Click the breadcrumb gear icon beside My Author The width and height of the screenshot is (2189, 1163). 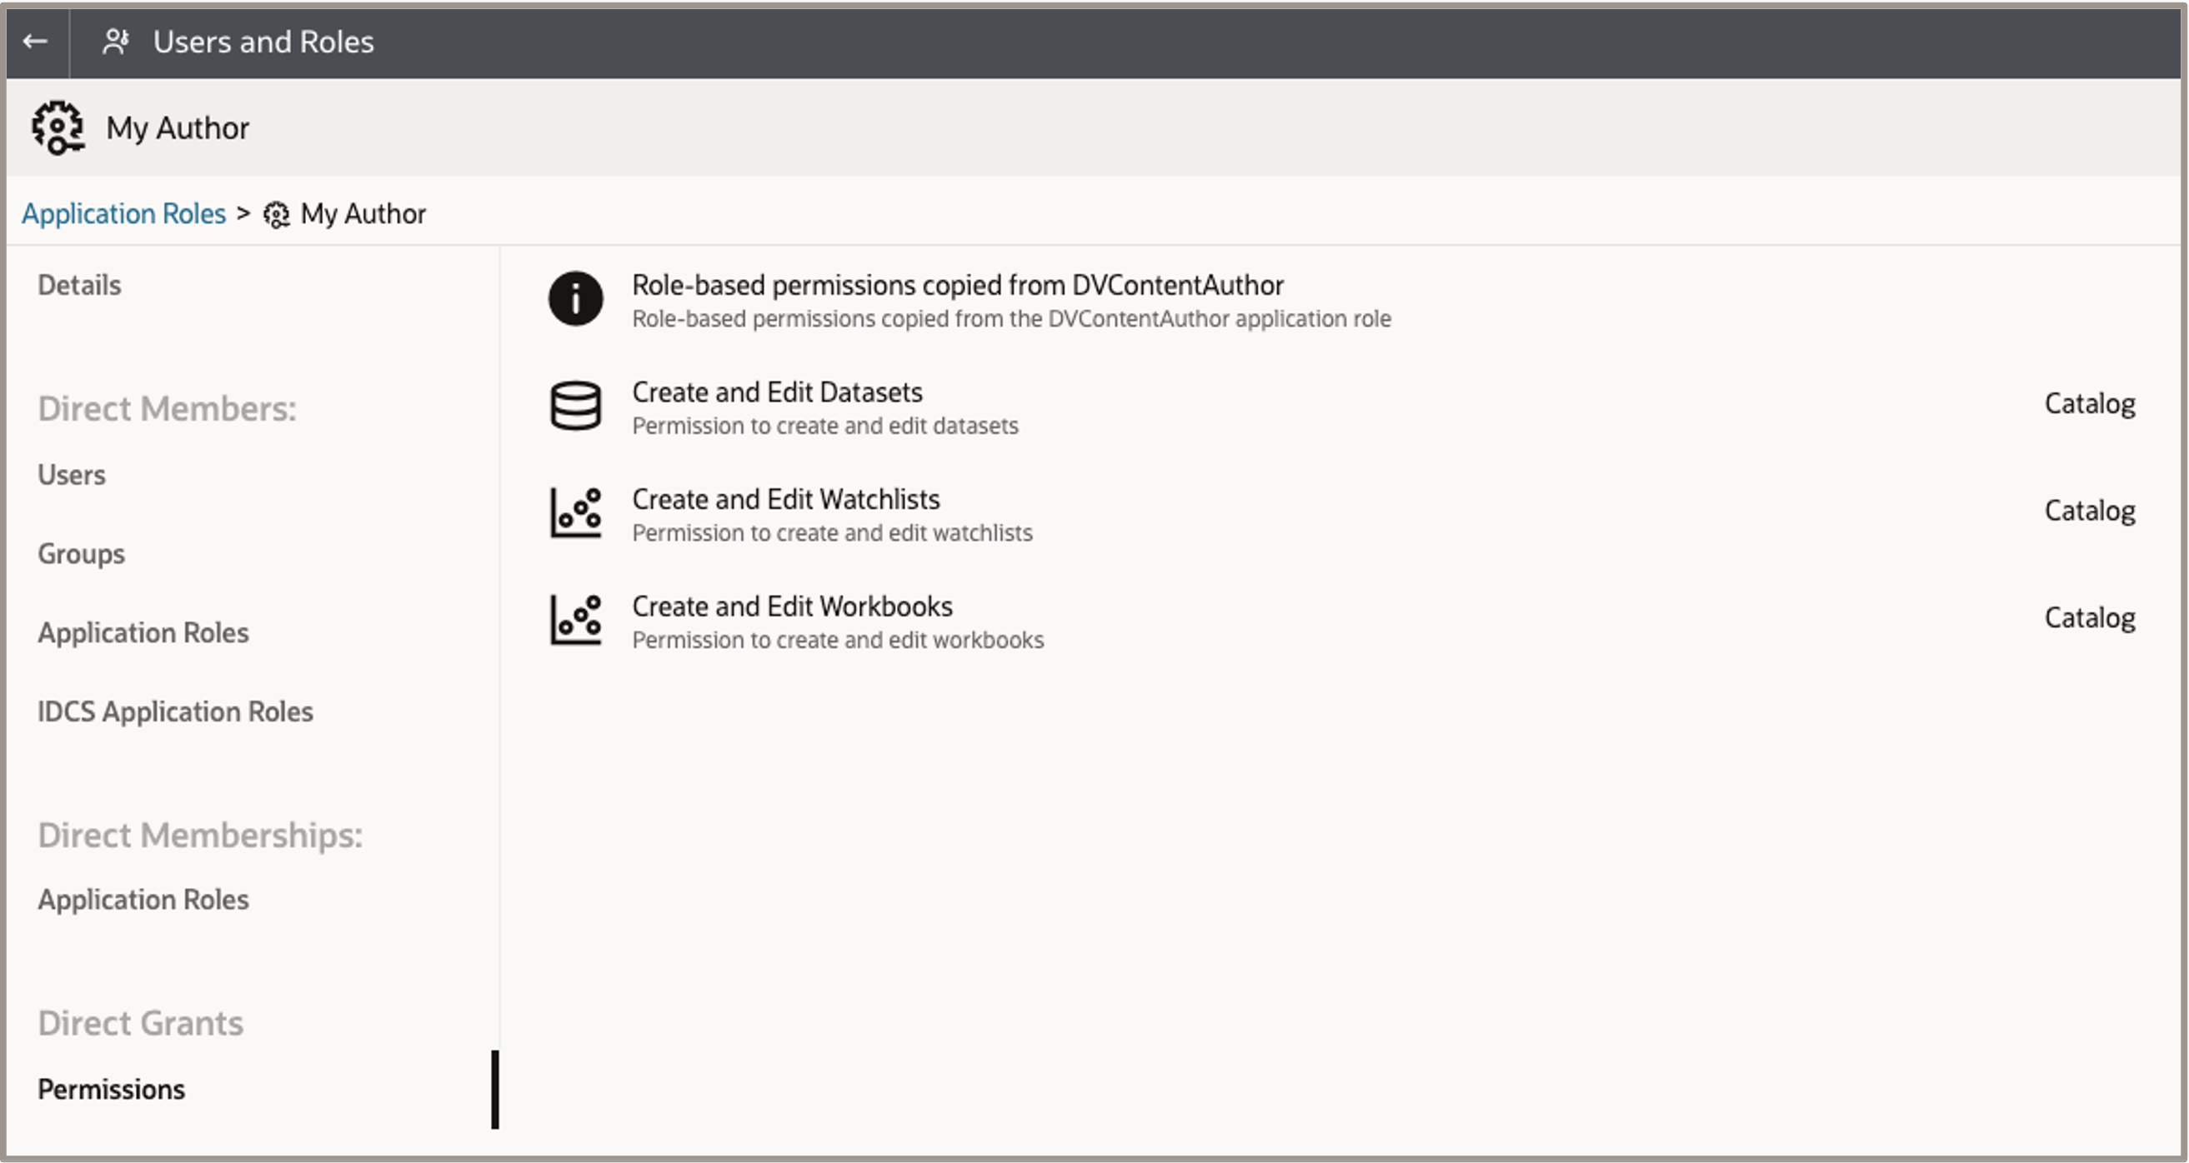tap(276, 215)
